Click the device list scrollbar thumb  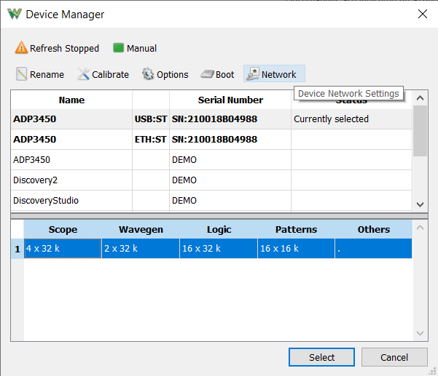420,131
